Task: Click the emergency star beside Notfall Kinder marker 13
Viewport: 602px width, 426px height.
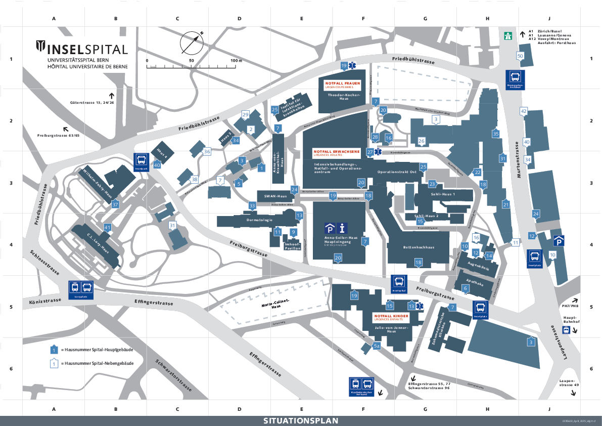Action: 421,306
